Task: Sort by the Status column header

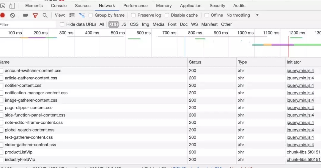Action: pyautogui.click(x=212, y=62)
